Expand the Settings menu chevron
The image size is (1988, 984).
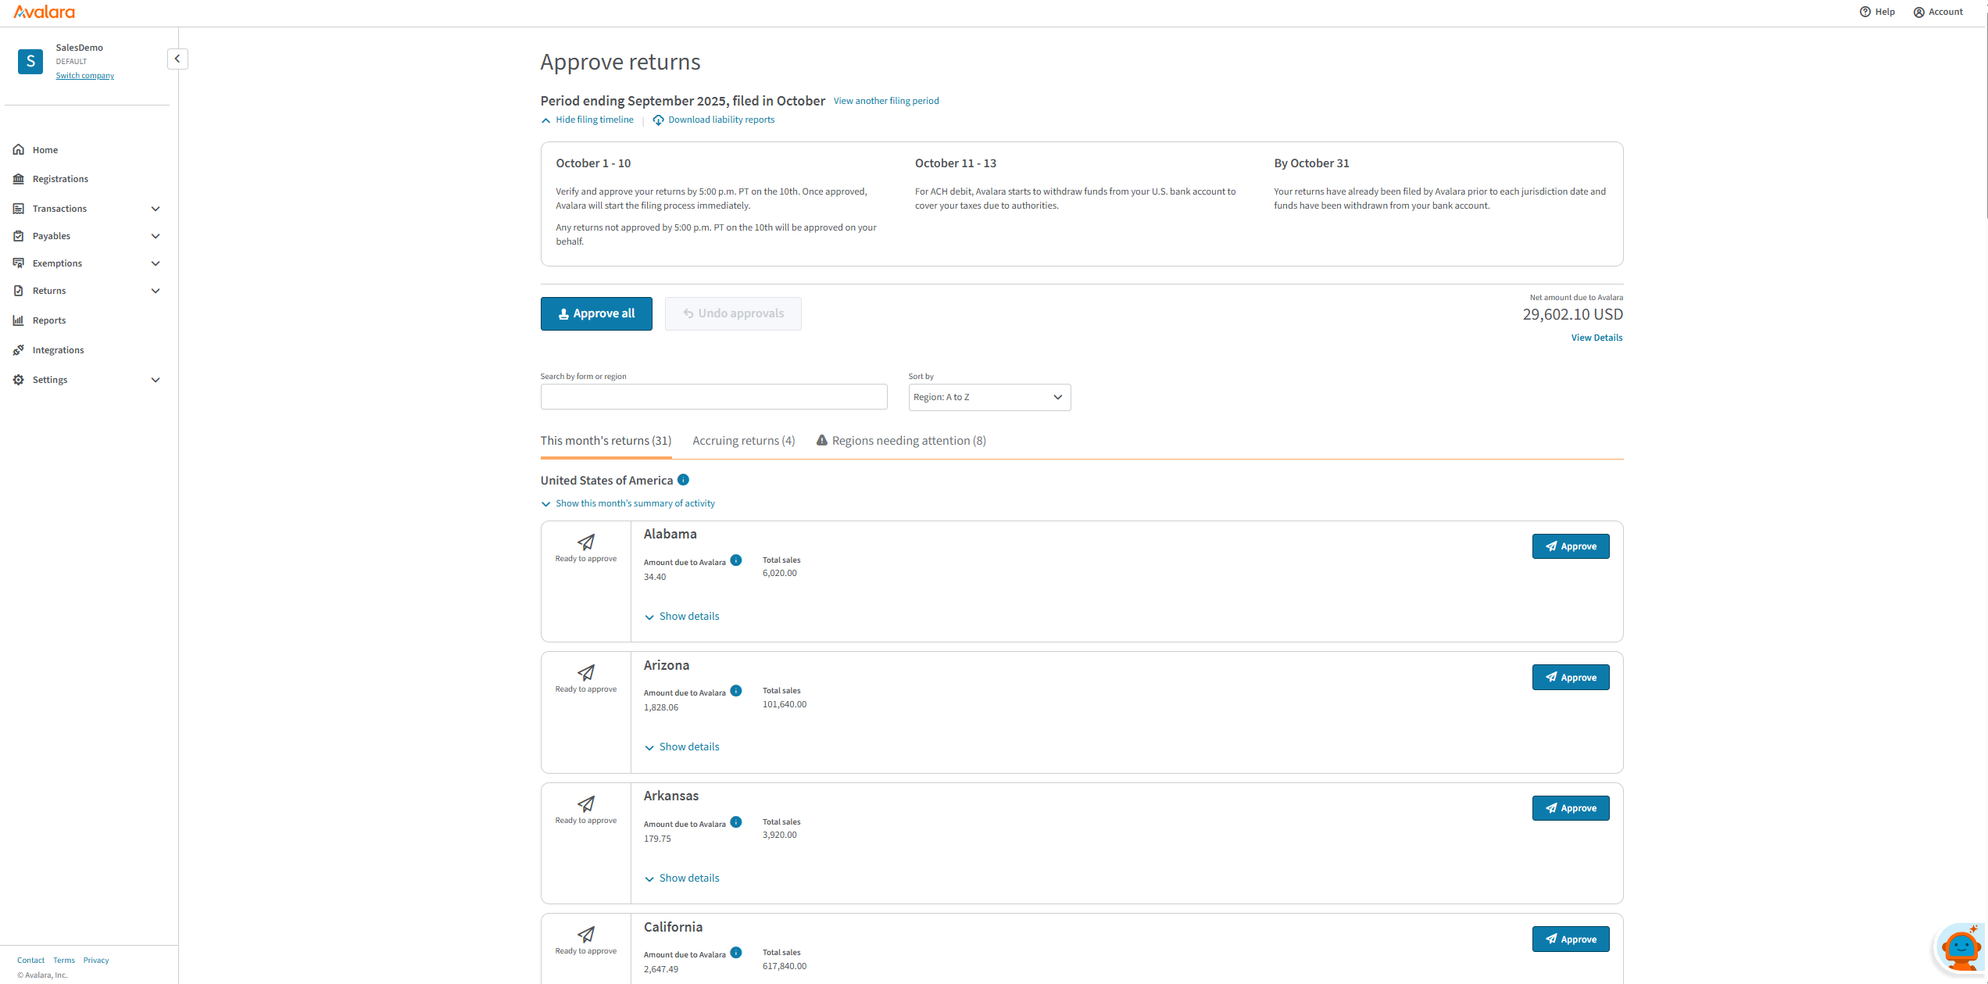tap(156, 380)
